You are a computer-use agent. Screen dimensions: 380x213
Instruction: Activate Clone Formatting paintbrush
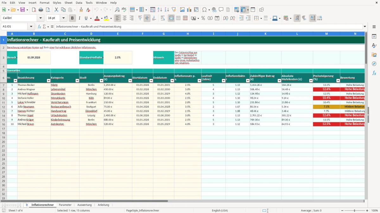tap(81, 10)
